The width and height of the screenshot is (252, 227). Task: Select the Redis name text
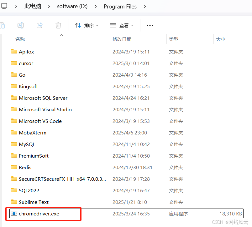[25, 167]
